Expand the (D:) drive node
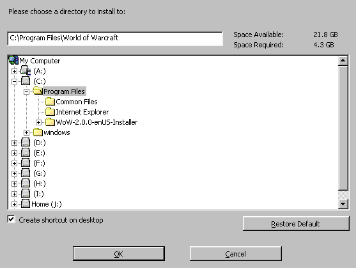 click(14, 143)
